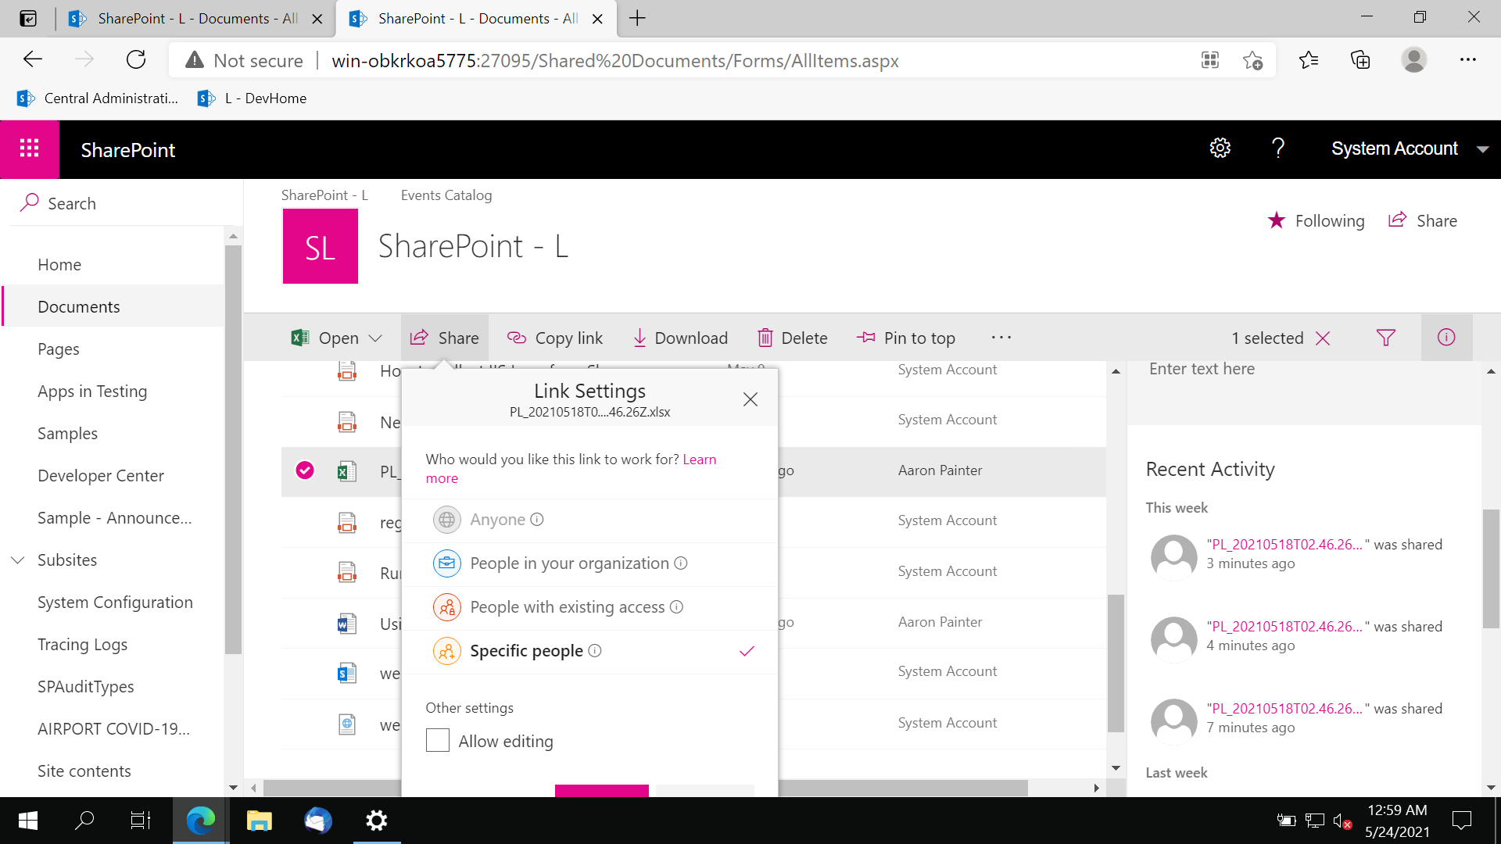Toggle the details pane info icon
The image size is (1501, 844).
[1446, 338]
